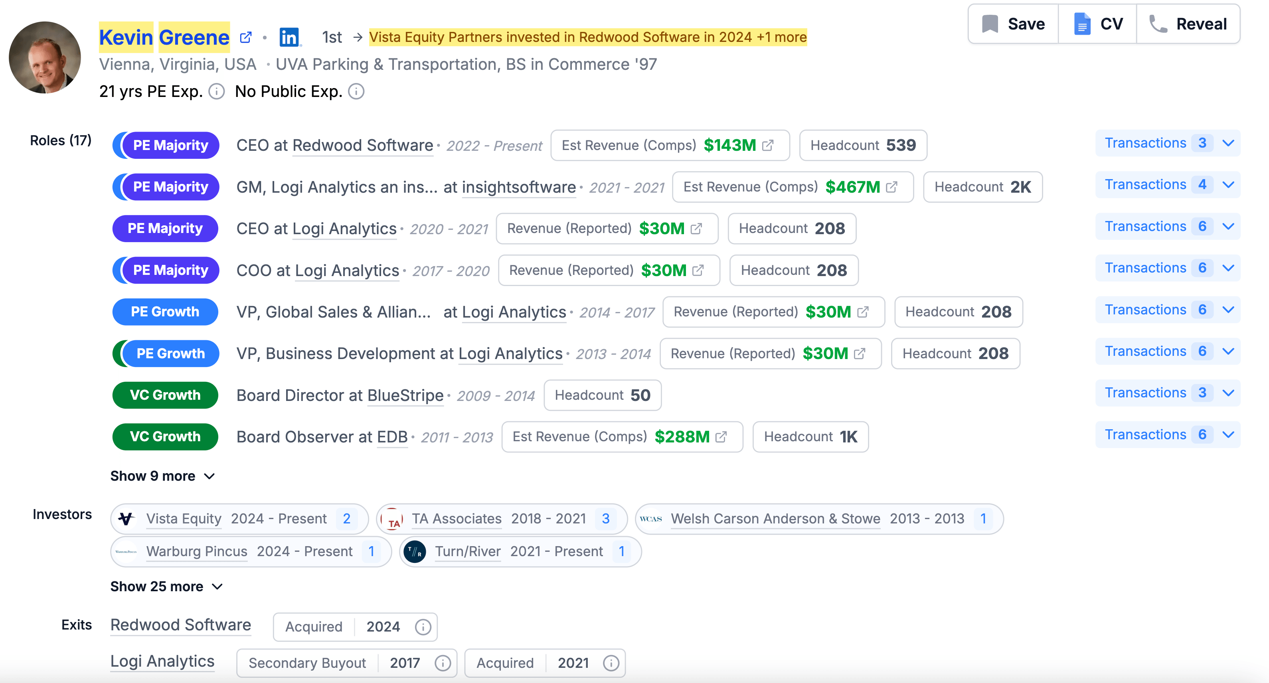Open external link icon beside $288M revenue

coord(721,437)
